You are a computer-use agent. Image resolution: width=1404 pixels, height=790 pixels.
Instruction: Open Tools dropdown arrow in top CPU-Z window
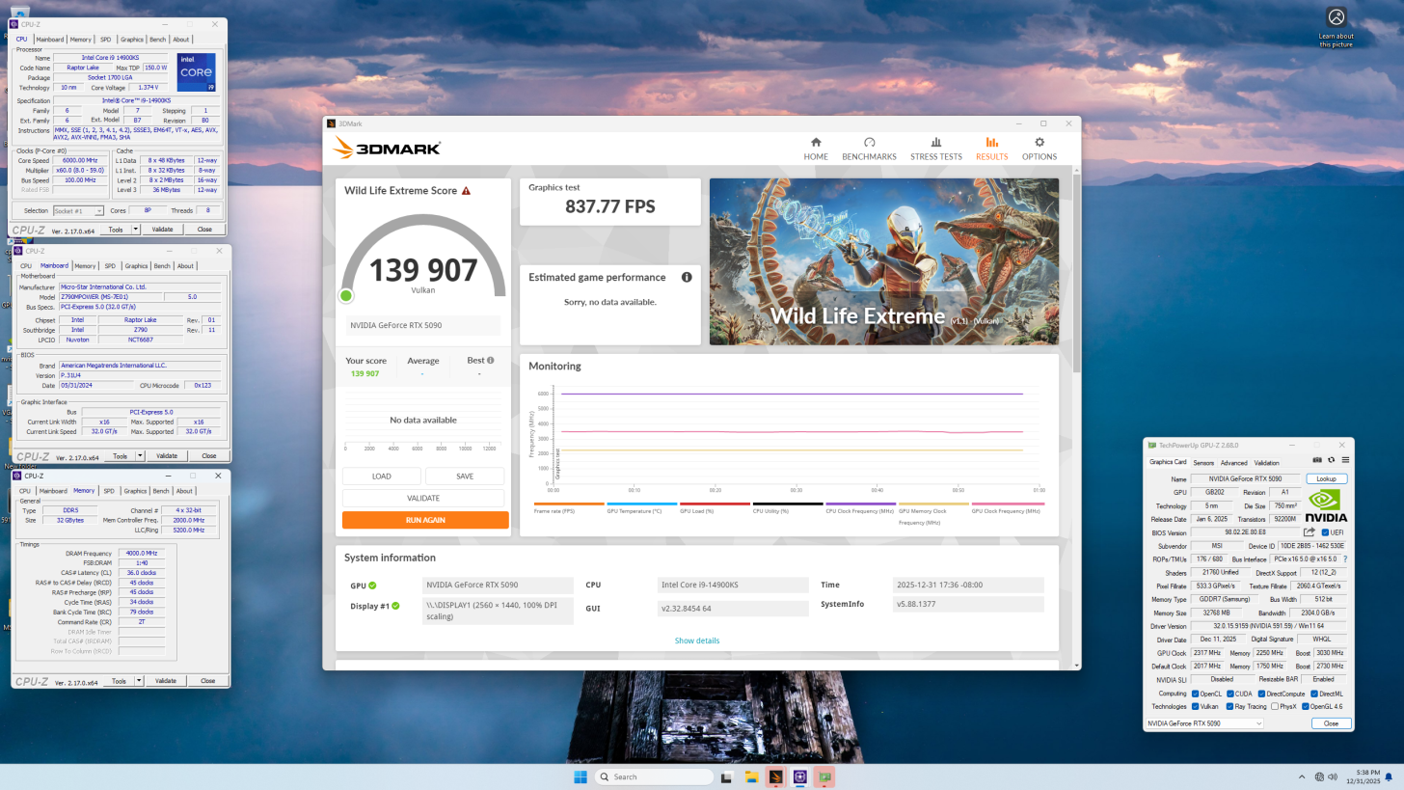tap(136, 230)
